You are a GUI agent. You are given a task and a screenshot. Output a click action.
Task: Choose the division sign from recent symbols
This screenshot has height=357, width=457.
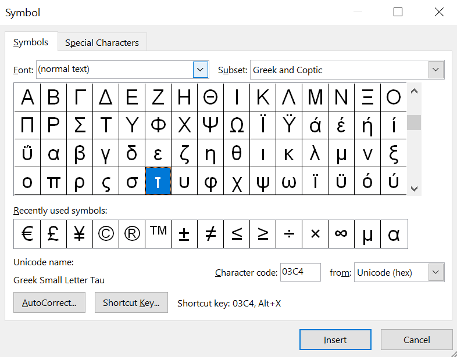click(x=289, y=234)
